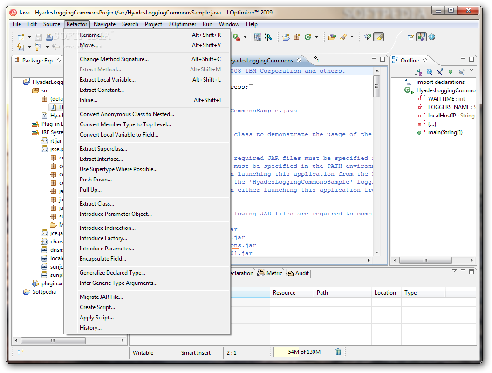This screenshot has width=492, height=373.
Task: Click the editor vertical scrollbar thumb
Action: (377, 86)
